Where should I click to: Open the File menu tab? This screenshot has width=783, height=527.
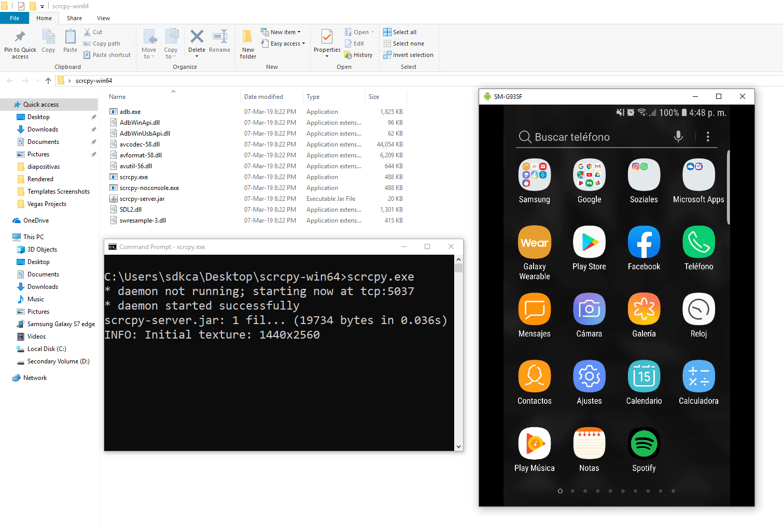pos(15,18)
